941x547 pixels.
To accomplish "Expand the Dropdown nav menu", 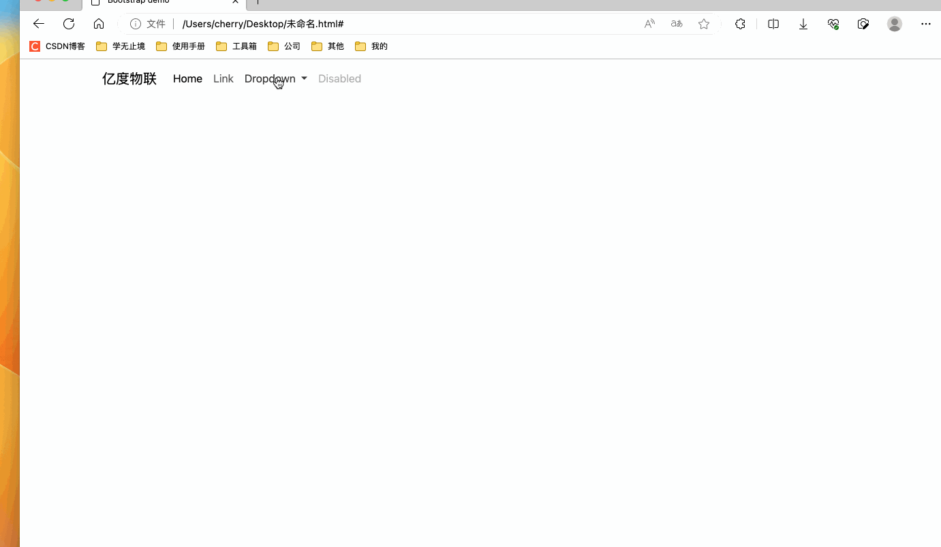I will 275,79.
